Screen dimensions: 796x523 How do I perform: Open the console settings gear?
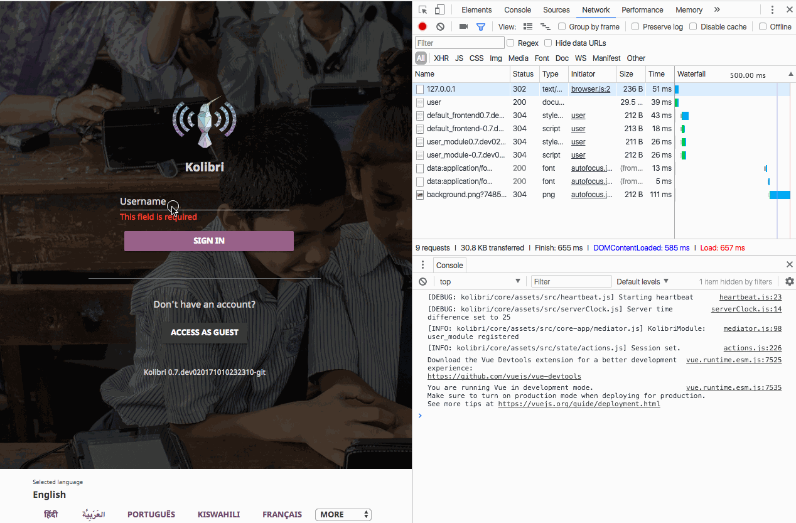click(x=789, y=281)
